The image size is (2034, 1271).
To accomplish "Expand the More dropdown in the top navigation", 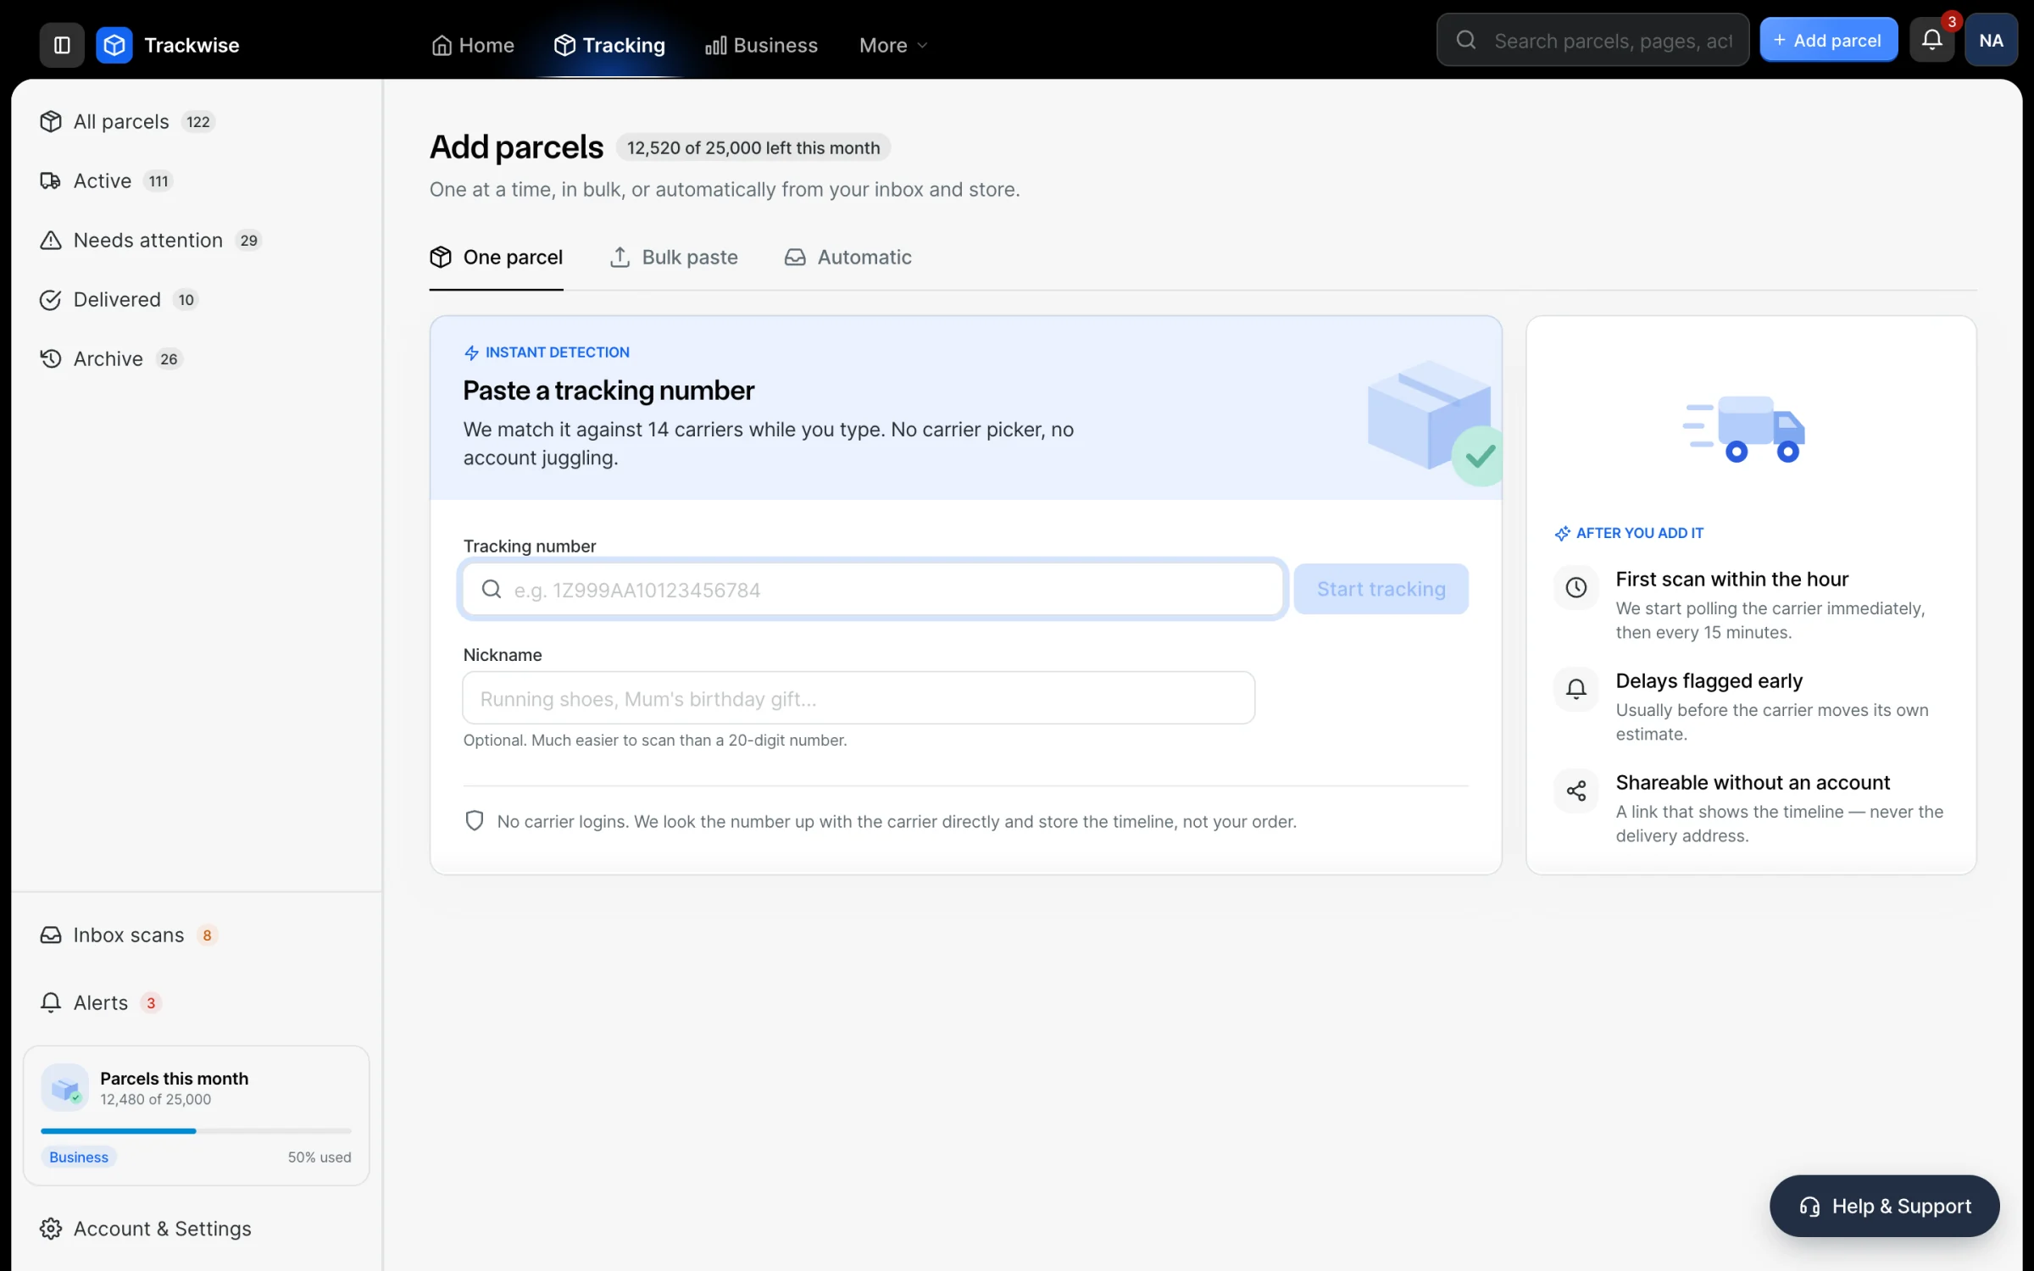I will [x=893, y=45].
